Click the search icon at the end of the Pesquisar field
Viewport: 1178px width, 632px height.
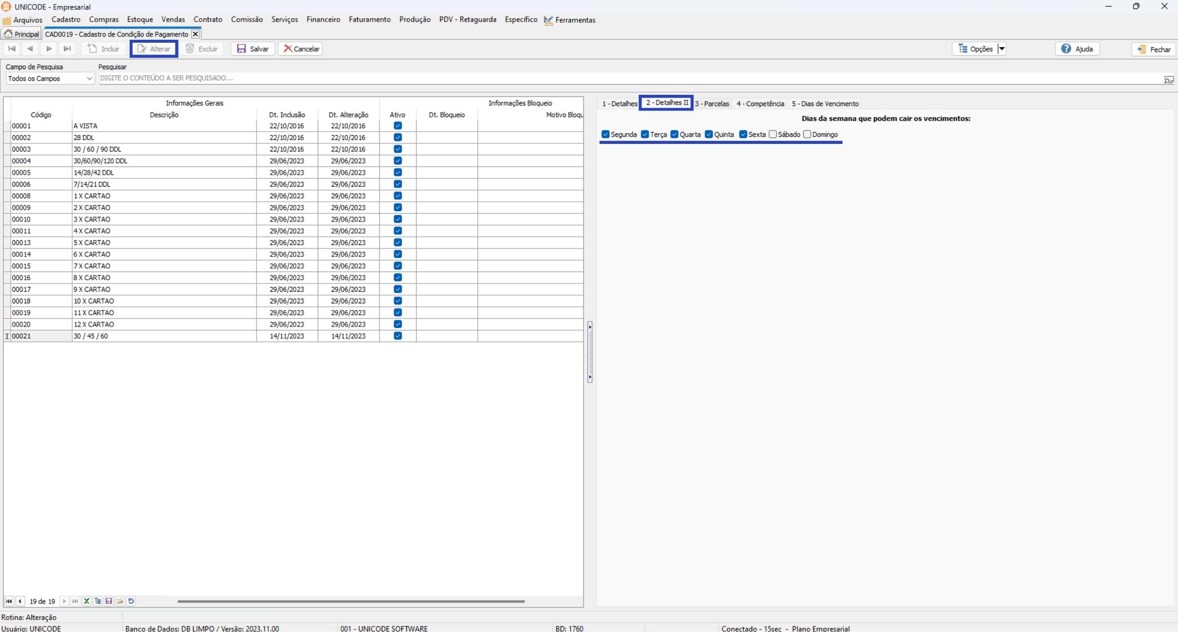(1168, 79)
